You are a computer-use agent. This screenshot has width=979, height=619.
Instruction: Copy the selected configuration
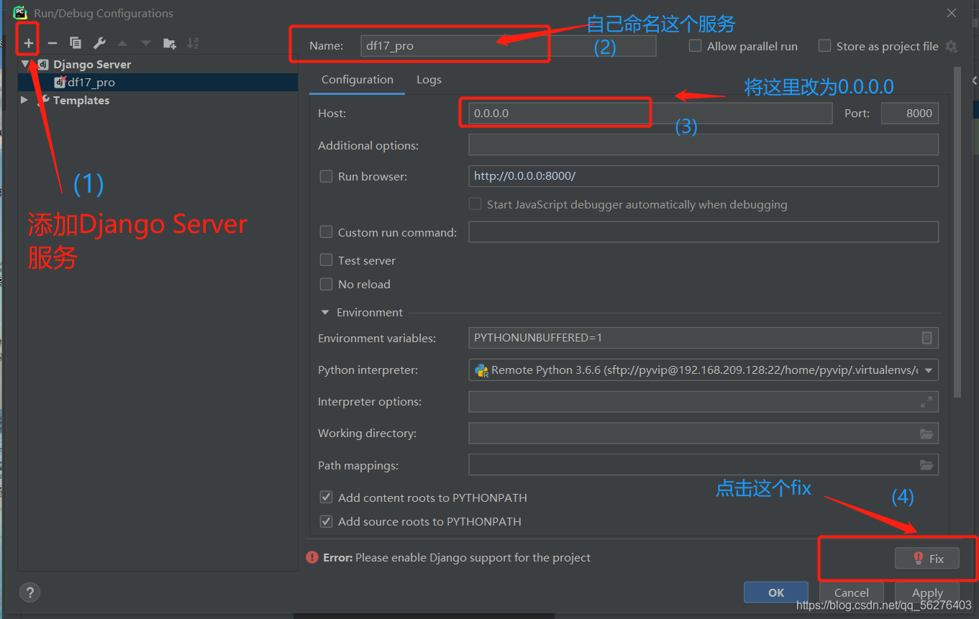pos(76,43)
